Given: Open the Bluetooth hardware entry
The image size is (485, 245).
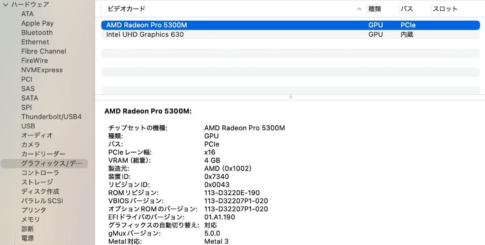Looking at the screenshot, I should [x=37, y=32].
